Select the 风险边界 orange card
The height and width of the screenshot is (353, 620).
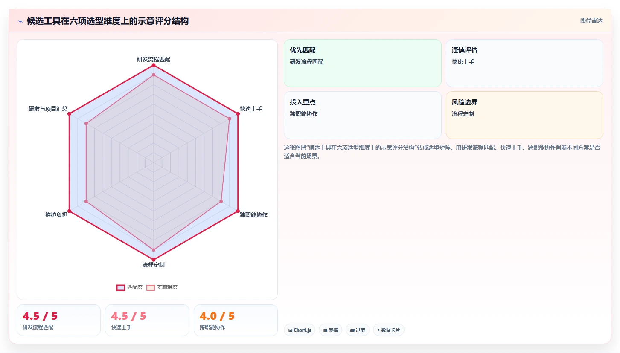[x=524, y=115]
